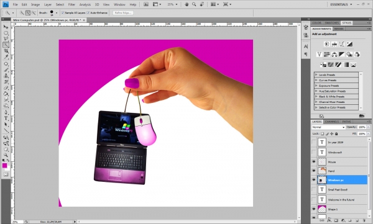Switch to the Channels tab
This screenshot has width=373, height=224.
(x=331, y=122)
